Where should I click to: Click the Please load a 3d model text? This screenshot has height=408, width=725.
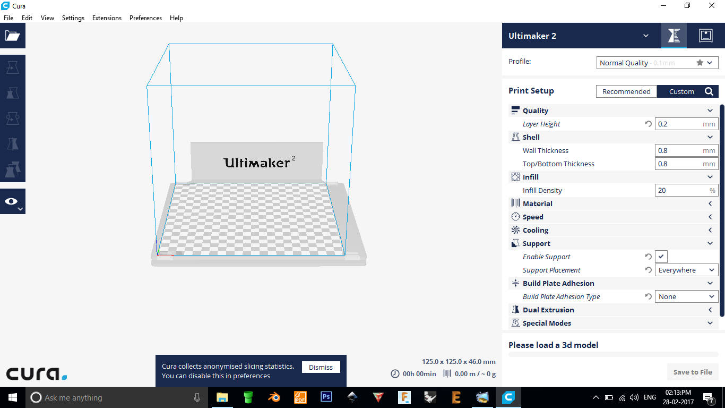[x=553, y=345]
